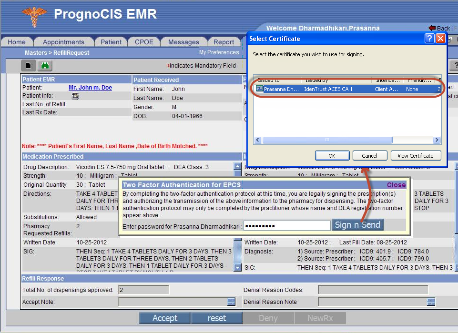The height and width of the screenshot is (333, 458).
Task: Close the Select Certificate dialog
Action: pos(440,39)
